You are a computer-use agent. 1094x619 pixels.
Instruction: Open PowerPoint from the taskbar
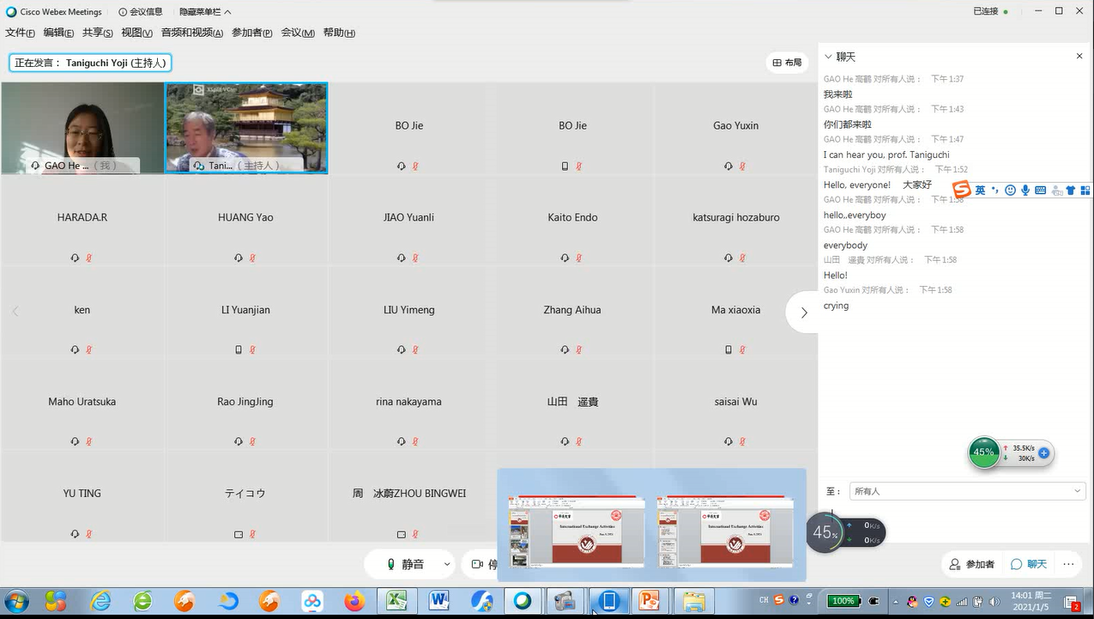[x=650, y=601]
